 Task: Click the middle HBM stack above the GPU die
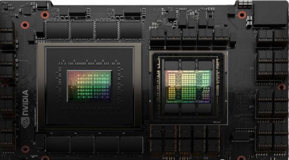pyautogui.click(x=188, y=65)
